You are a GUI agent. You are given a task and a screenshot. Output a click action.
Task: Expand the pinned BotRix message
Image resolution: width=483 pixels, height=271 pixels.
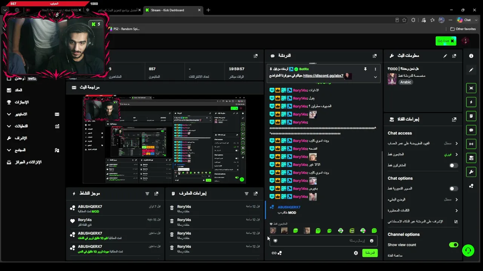tap(375, 77)
